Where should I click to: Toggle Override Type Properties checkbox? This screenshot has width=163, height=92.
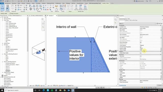coord(141,47)
